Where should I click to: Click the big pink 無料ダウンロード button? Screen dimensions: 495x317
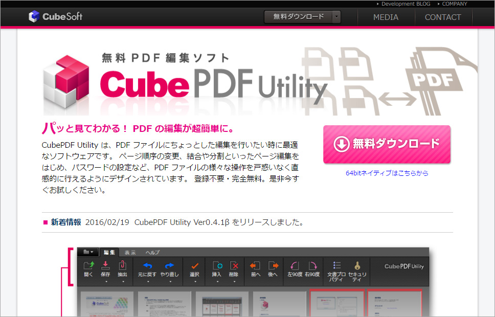tap(387, 144)
